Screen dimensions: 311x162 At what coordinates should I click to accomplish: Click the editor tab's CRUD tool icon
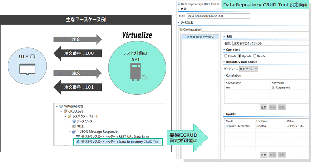[178, 4]
